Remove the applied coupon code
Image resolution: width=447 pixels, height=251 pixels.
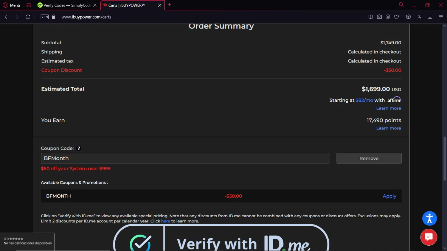[369, 158]
